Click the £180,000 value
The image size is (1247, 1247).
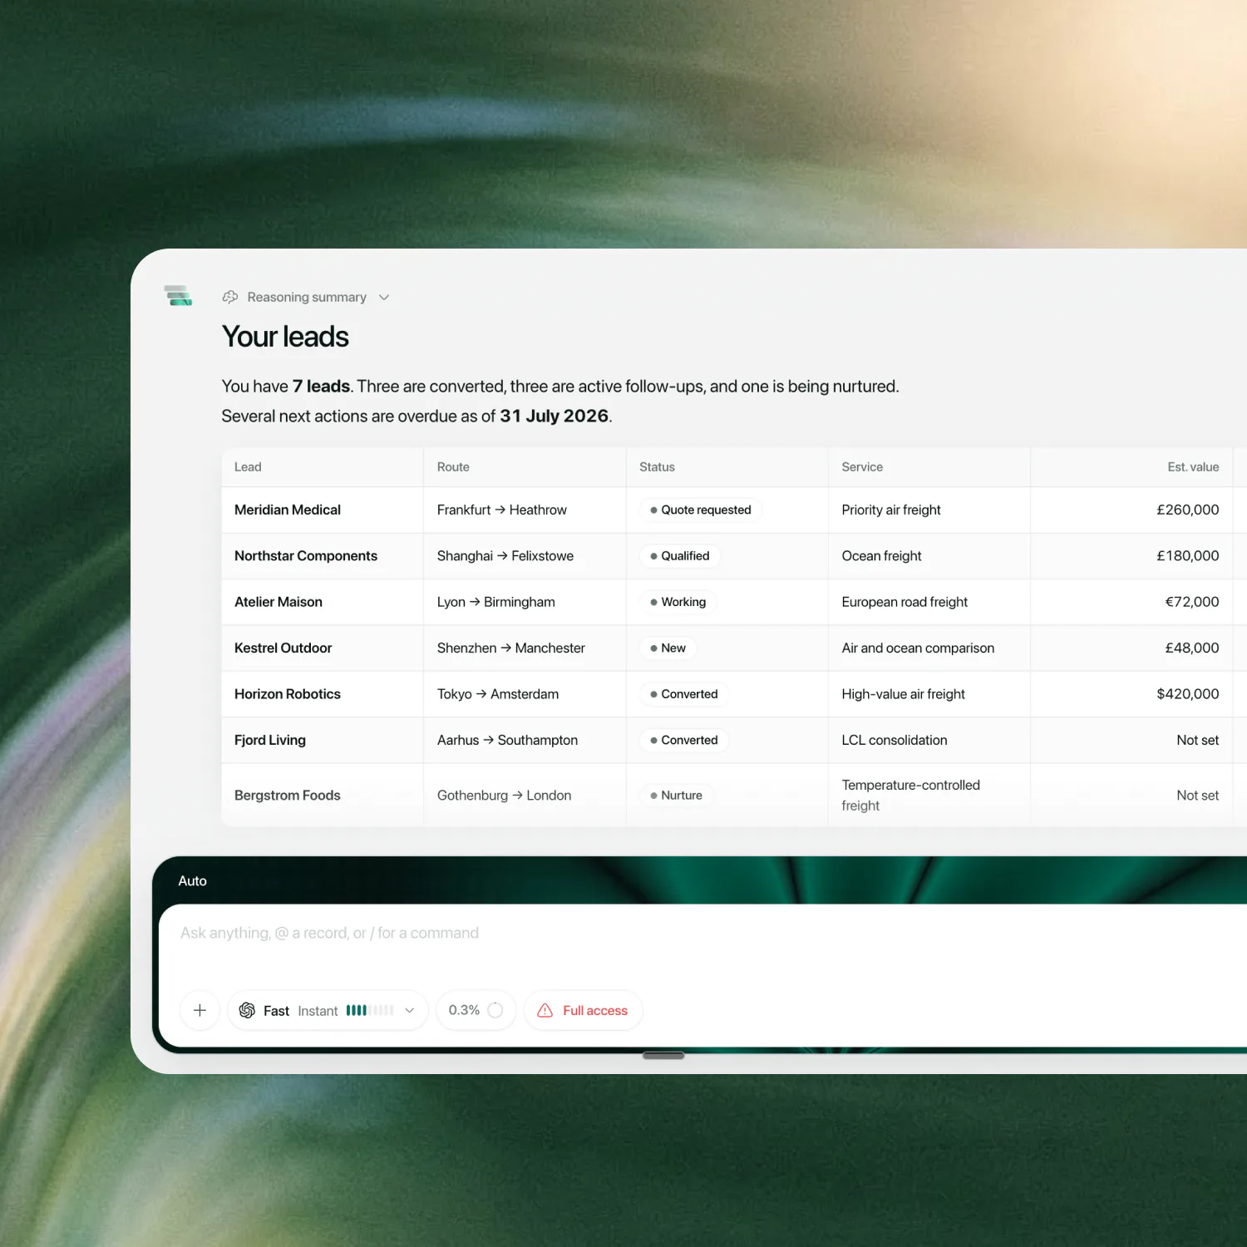[x=1188, y=556]
